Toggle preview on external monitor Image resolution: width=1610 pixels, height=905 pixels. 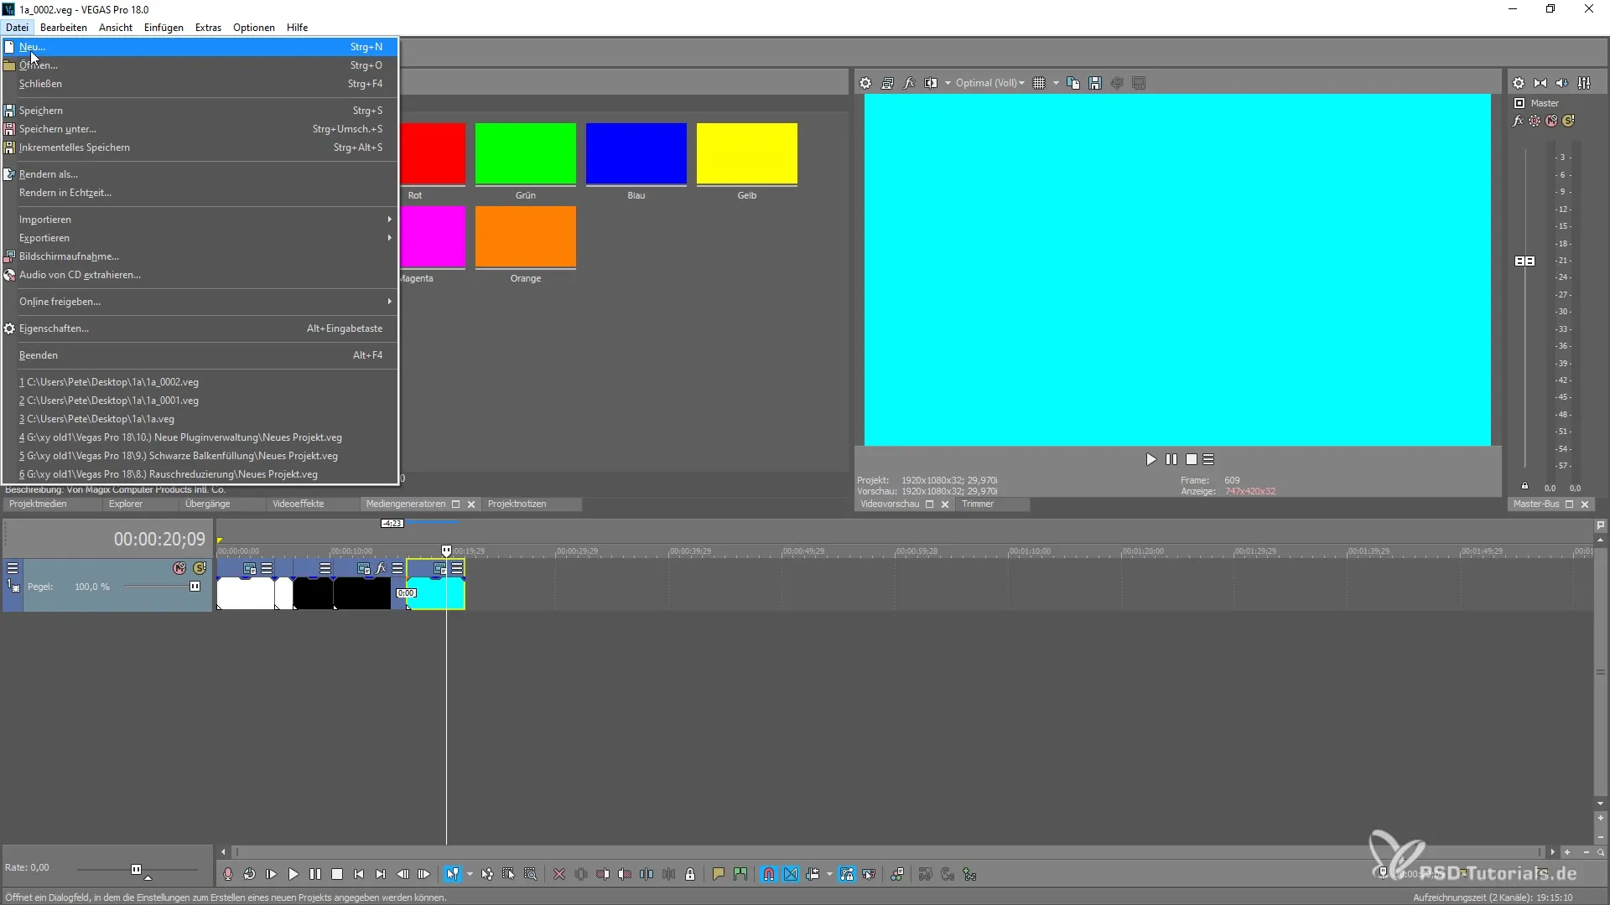point(887,83)
